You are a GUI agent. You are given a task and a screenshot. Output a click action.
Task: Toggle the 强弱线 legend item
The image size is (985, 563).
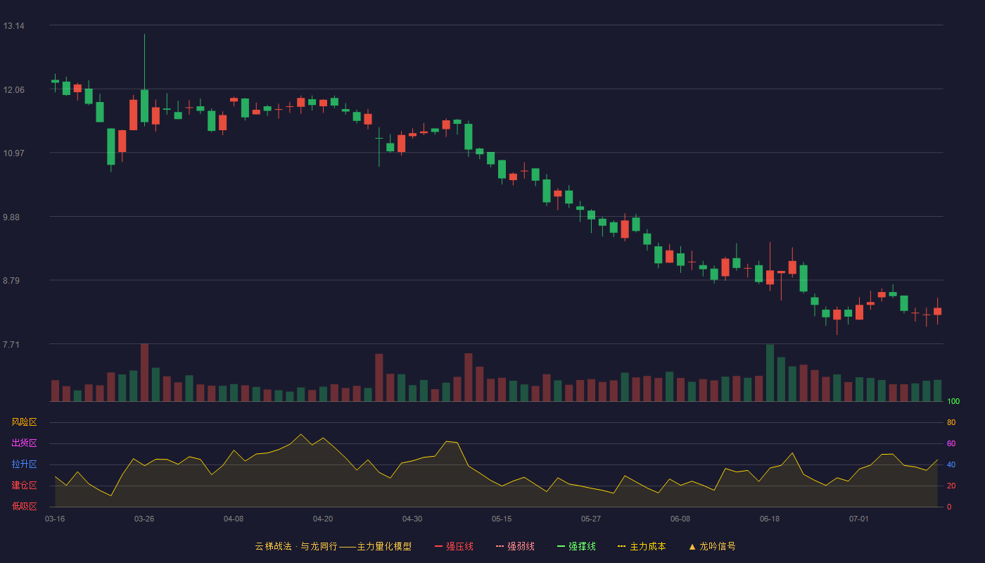point(515,546)
